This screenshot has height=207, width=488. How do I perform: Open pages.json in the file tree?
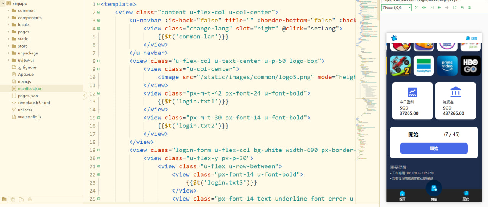(28, 96)
